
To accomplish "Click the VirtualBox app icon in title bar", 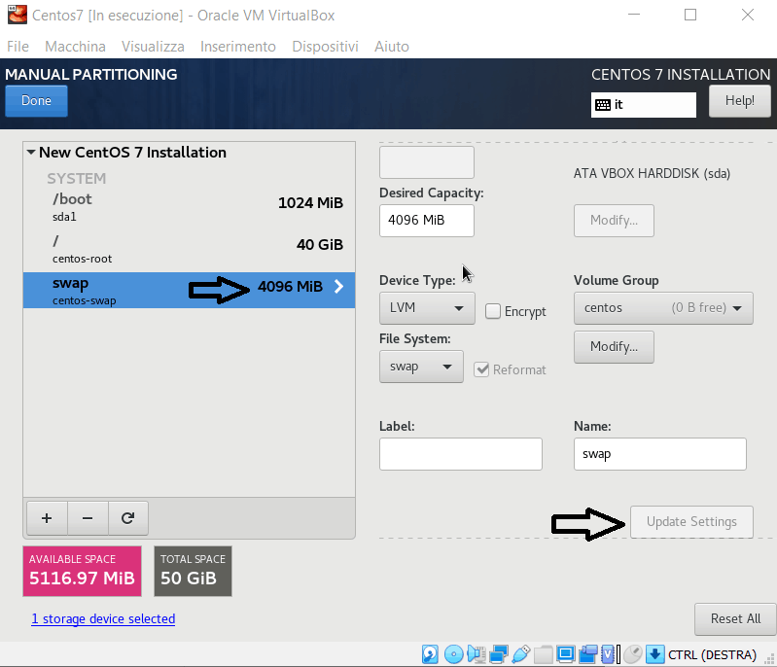I will tap(18, 15).
